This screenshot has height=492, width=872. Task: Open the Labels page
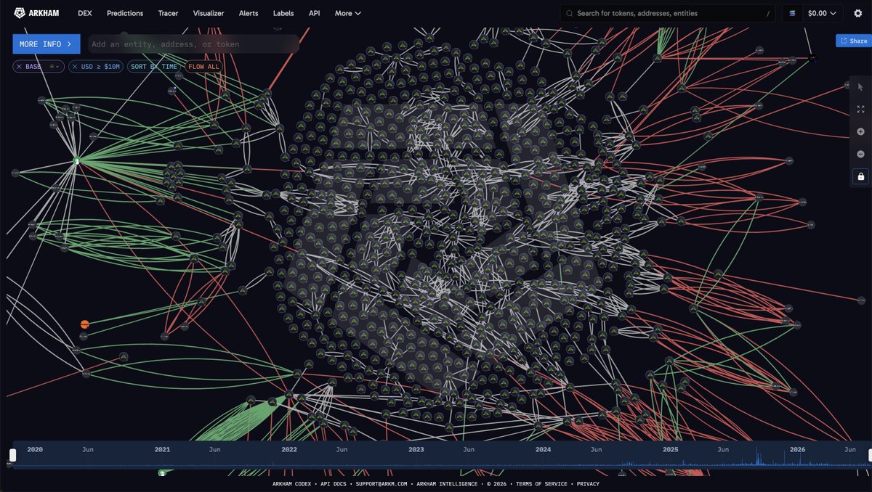(283, 13)
